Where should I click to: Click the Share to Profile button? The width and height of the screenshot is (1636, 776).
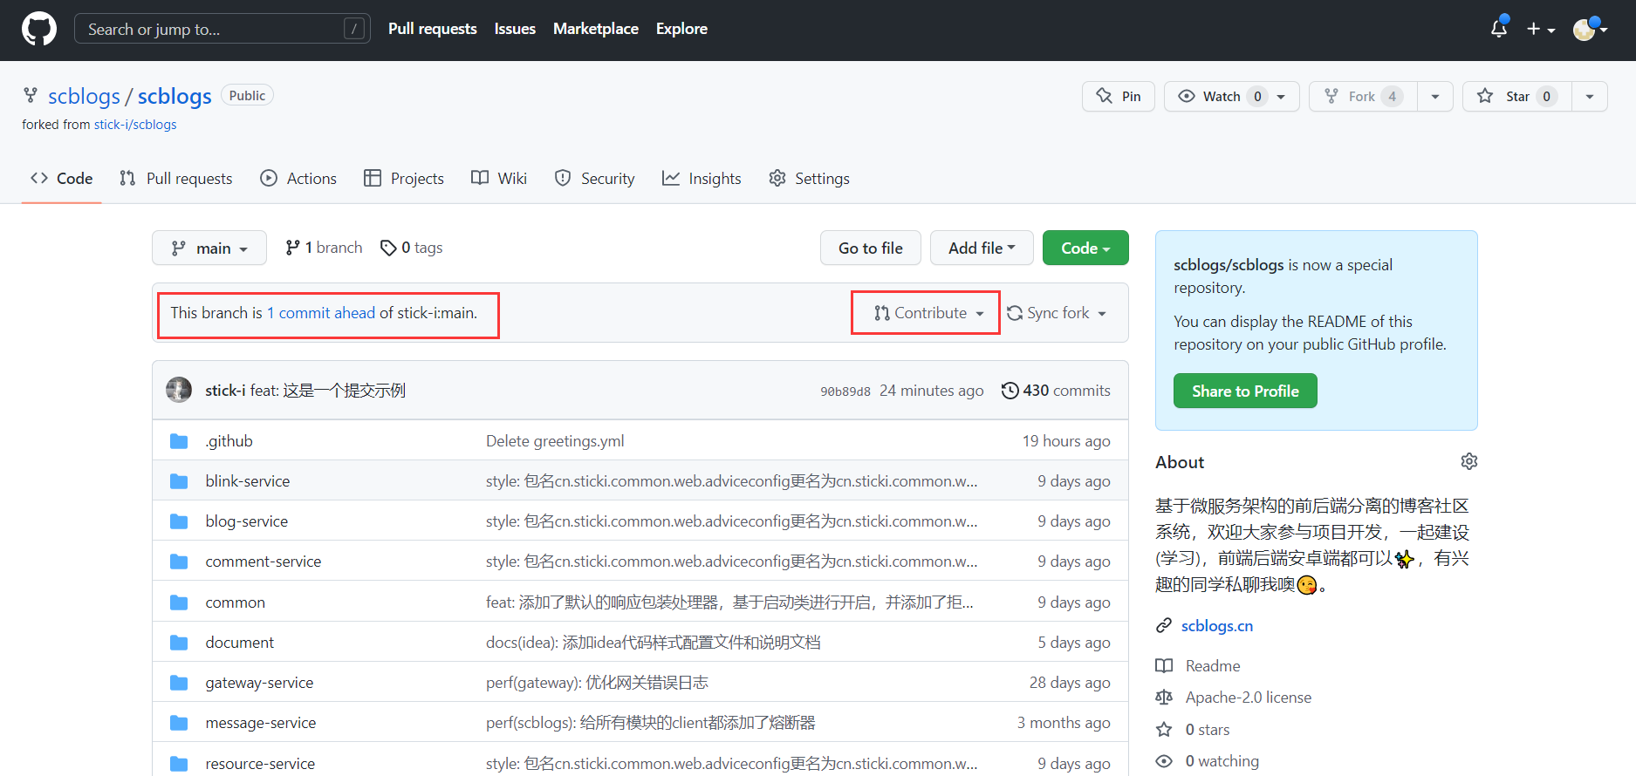[1245, 391]
